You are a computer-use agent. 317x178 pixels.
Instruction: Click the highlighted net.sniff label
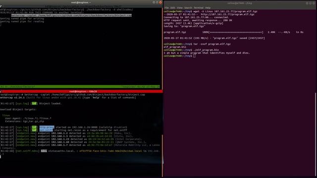pyautogui.click(x=46, y=130)
